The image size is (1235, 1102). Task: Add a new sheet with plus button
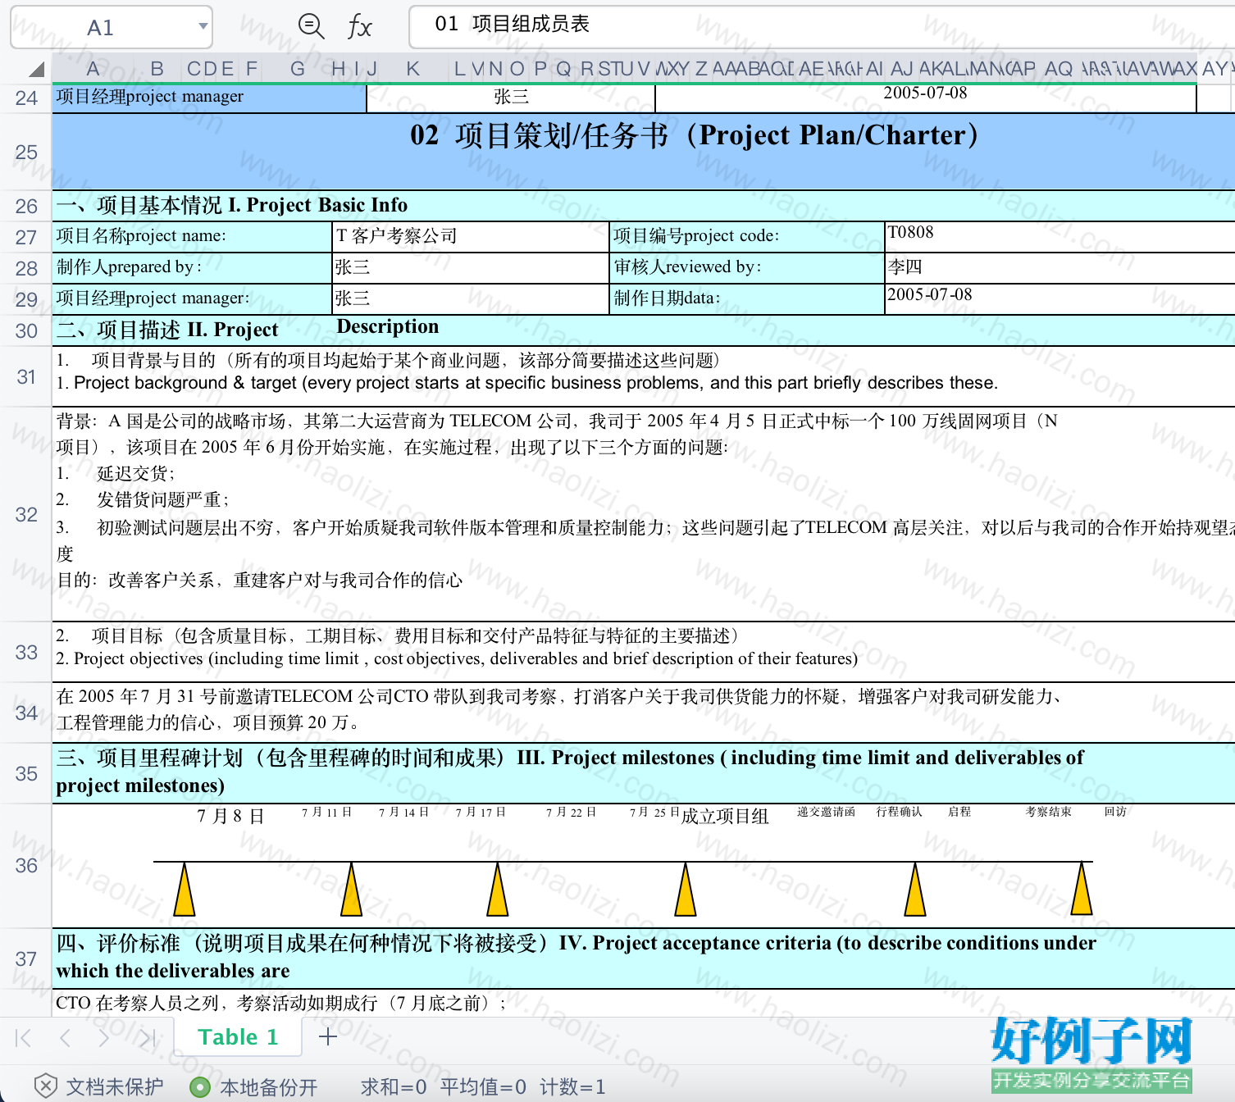click(328, 1037)
